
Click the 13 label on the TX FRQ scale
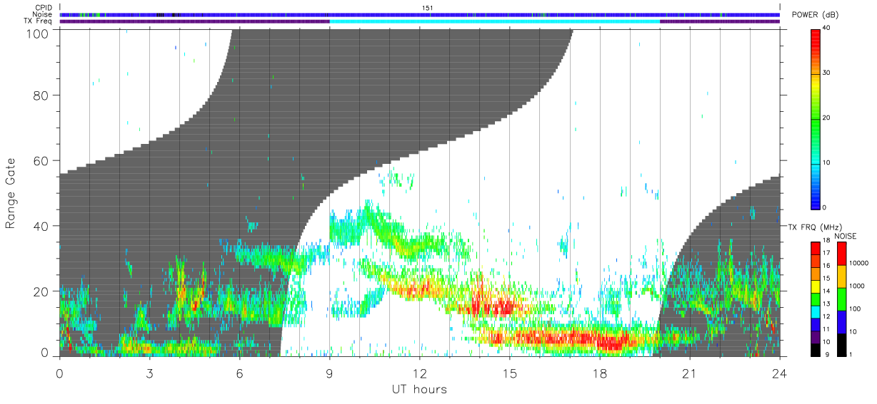coord(827,304)
